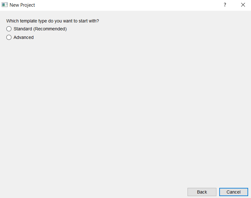The image size is (251, 198).
Task: Click the small app icon beside "New Project"
Action: pos(4,5)
